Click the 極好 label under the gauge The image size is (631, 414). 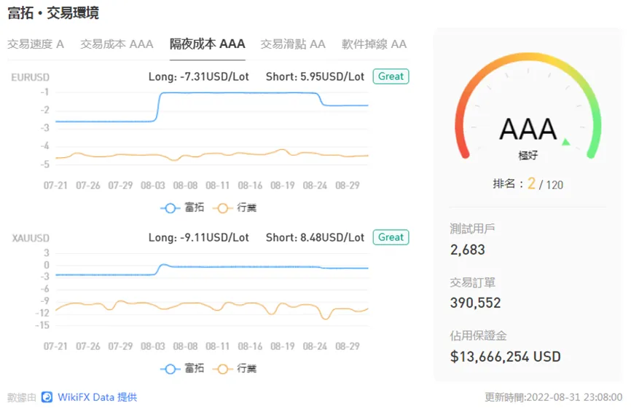(528, 155)
